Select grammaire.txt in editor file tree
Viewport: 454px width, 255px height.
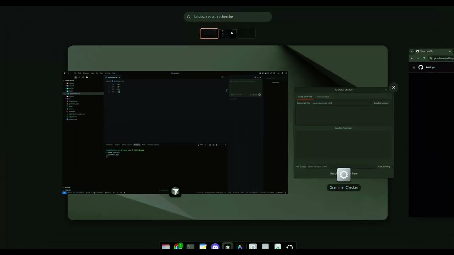click(x=83, y=93)
